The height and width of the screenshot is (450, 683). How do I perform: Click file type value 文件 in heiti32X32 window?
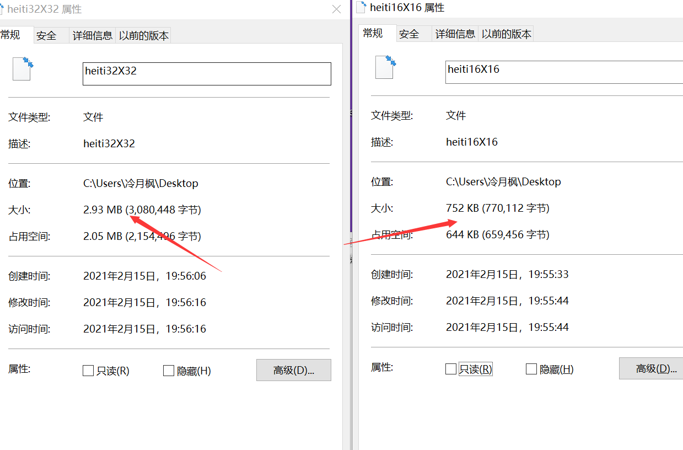tap(93, 117)
